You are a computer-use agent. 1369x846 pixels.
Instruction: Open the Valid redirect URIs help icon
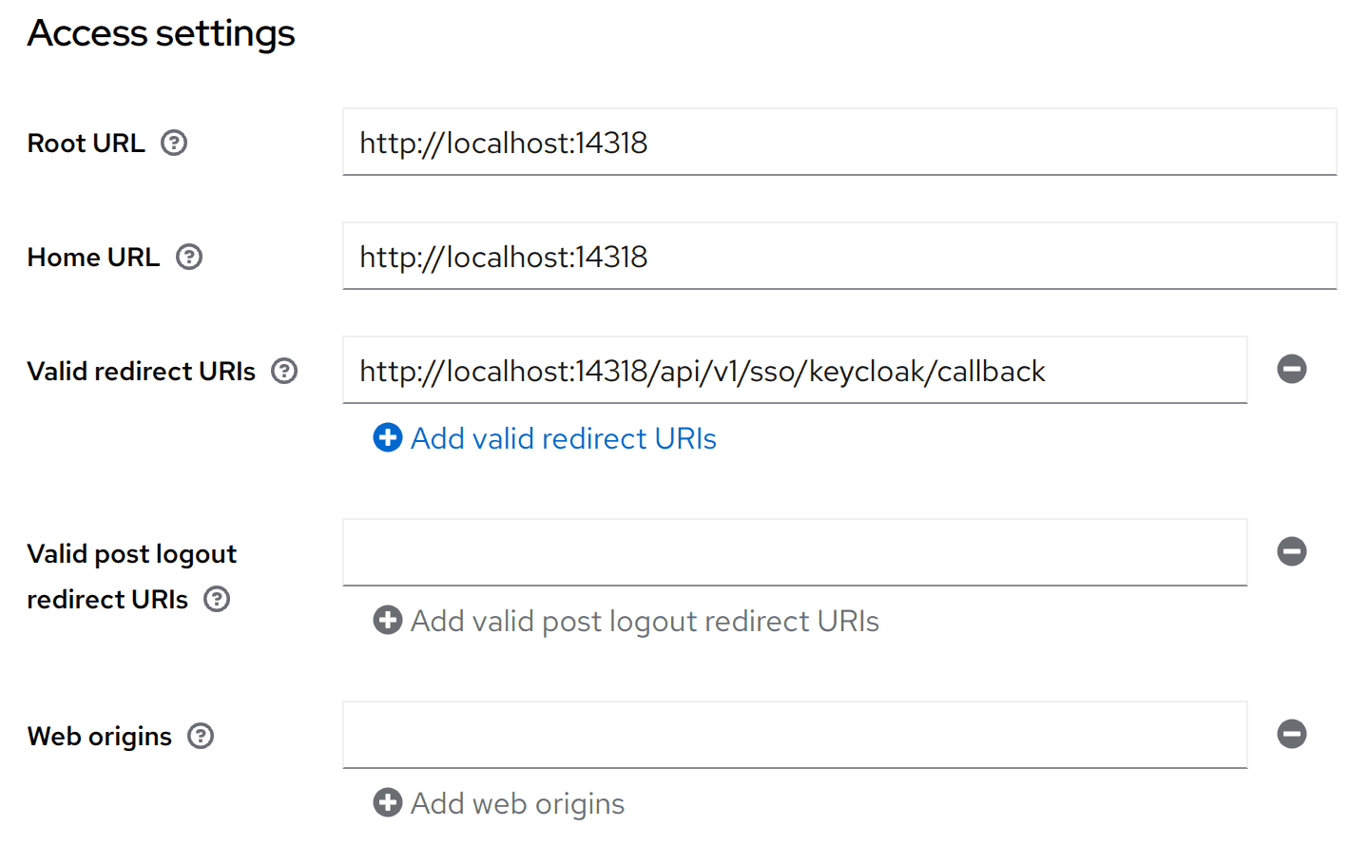(x=283, y=371)
